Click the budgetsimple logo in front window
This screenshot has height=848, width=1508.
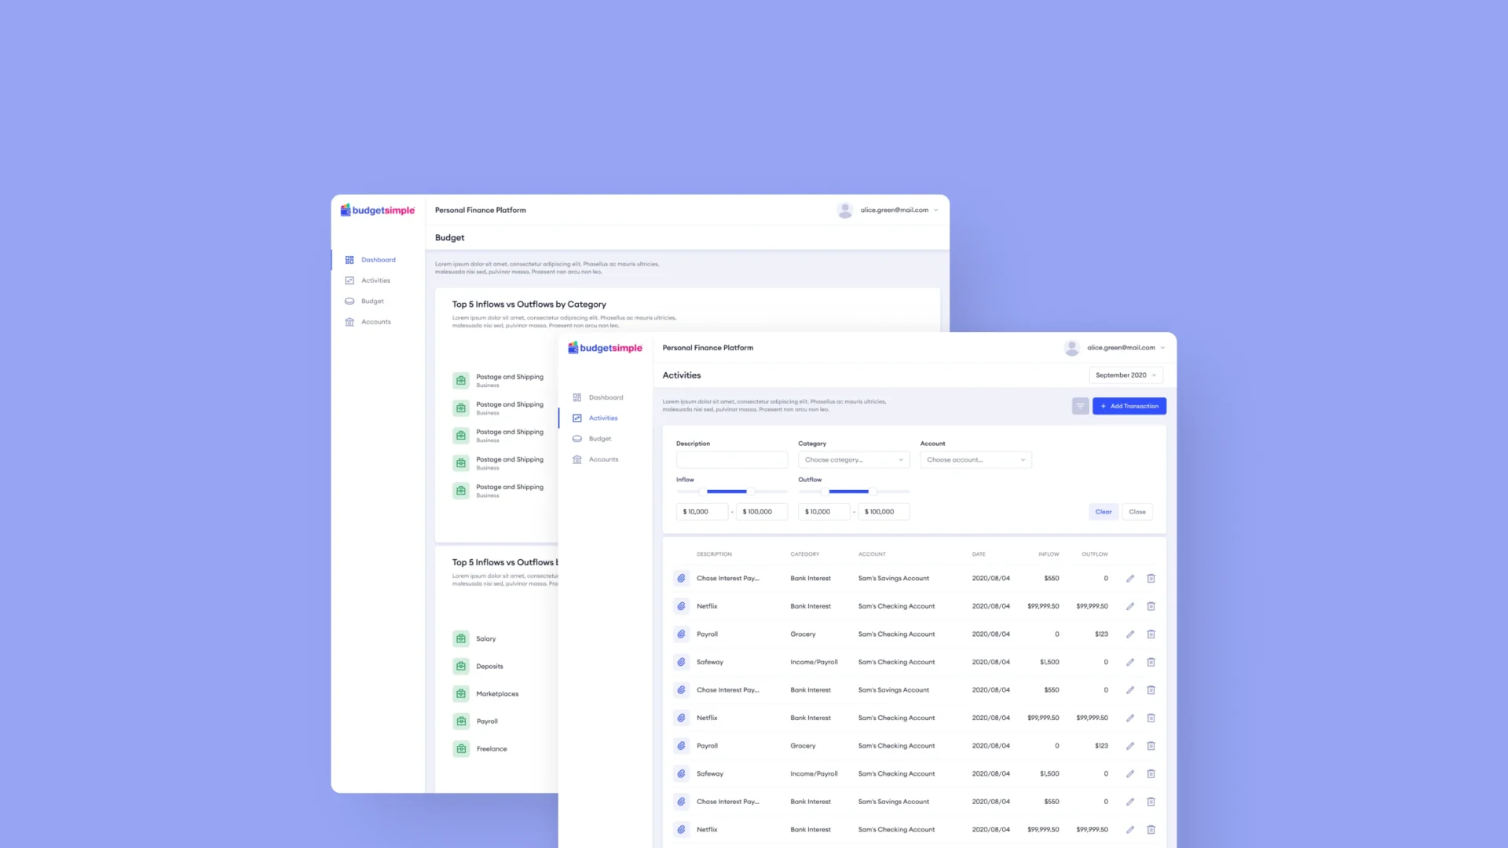pos(605,348)
